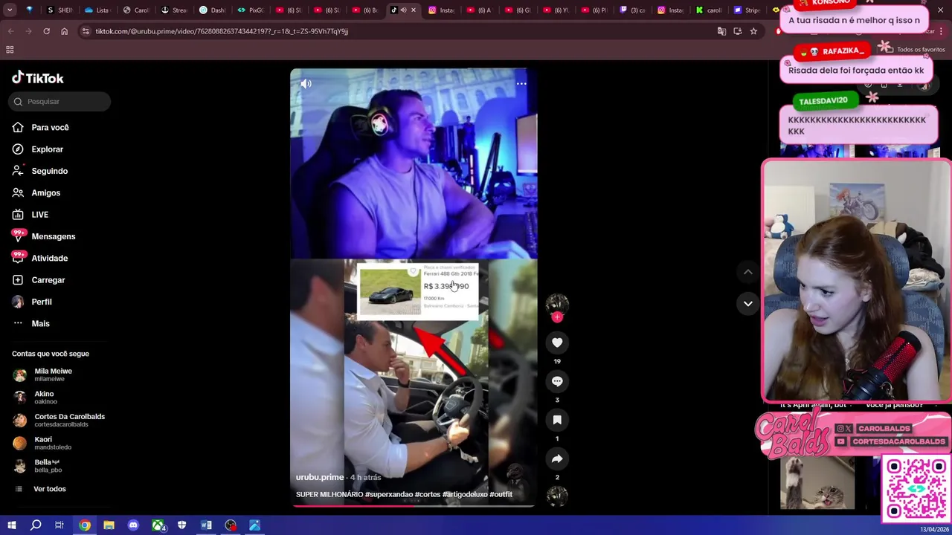
Task: Open Xbox app from taskbar
Action: click(x=158, y=525)
